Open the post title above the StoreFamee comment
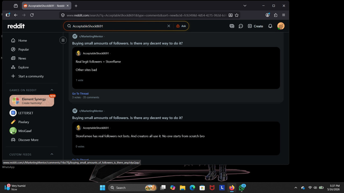344x193 pixels. [x=127, y=118]
